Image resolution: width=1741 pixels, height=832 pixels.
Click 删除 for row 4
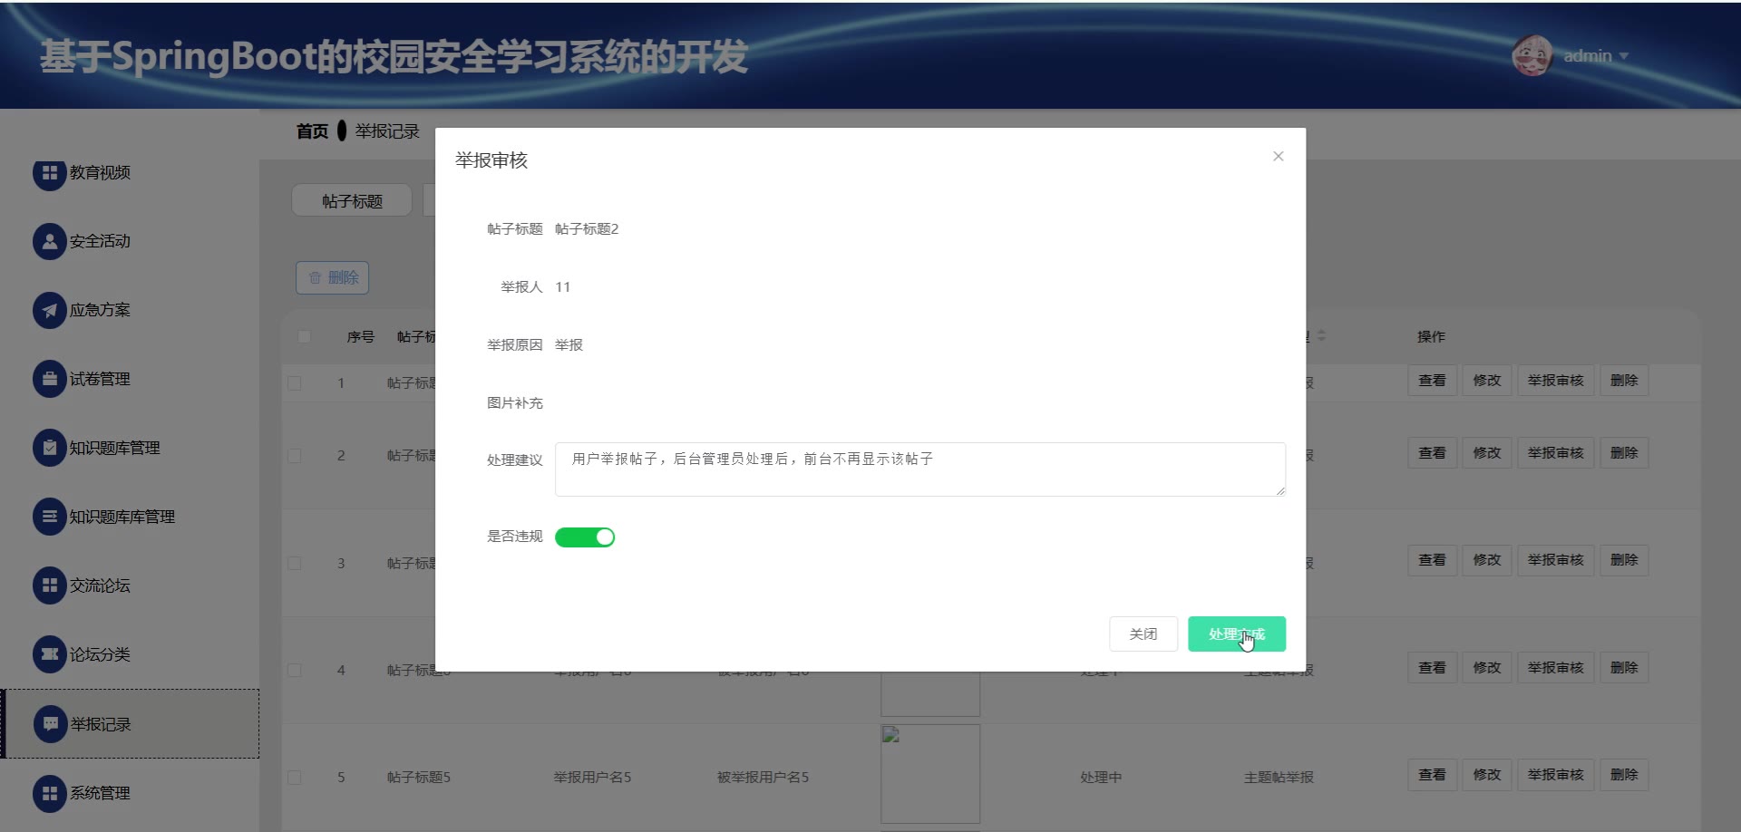1624,668
